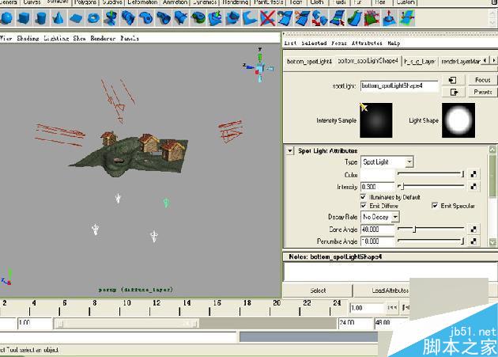Click the Open/Close Surfaces icon with red arrows

pos(319,18)
